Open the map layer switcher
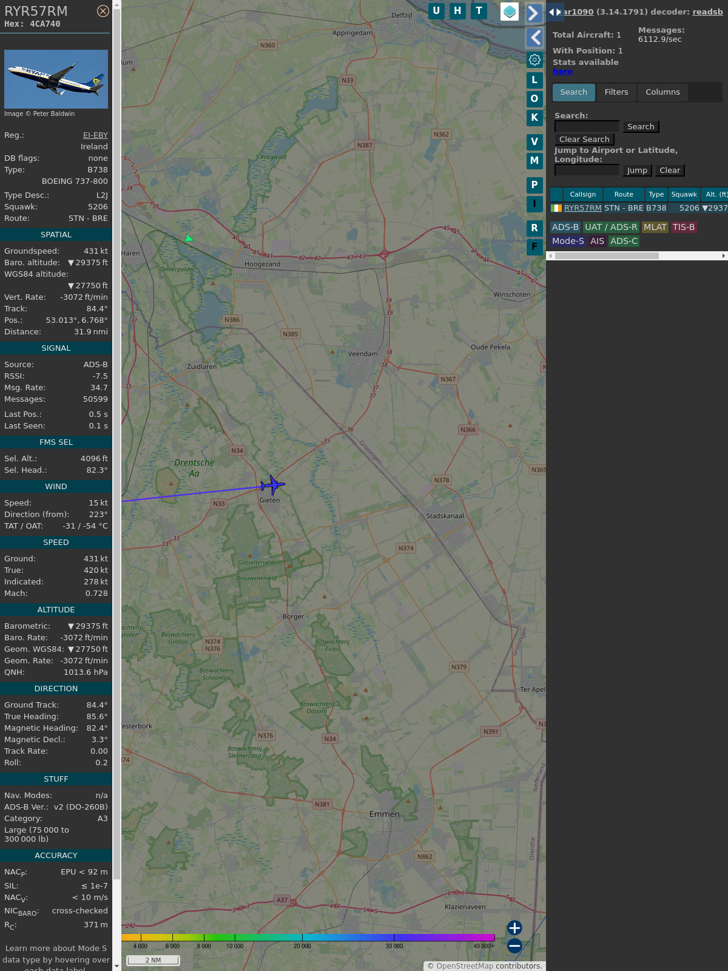 pos(510,12)
